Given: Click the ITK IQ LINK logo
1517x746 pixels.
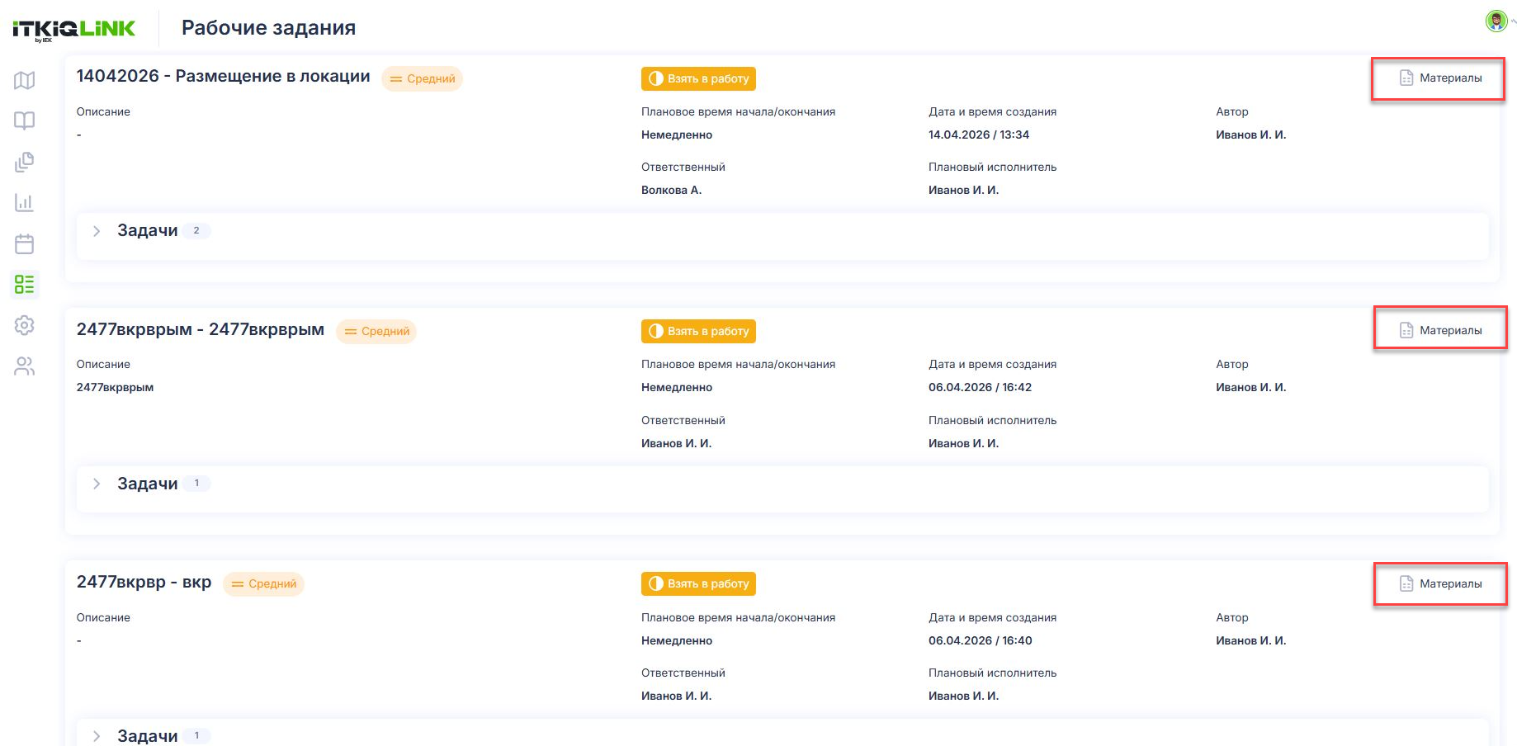Looking at the screenshot, I should coord(74,30).
